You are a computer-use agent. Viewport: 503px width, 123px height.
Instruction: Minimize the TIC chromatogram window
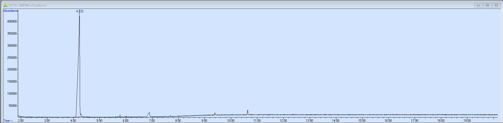(x=478, y=5)
